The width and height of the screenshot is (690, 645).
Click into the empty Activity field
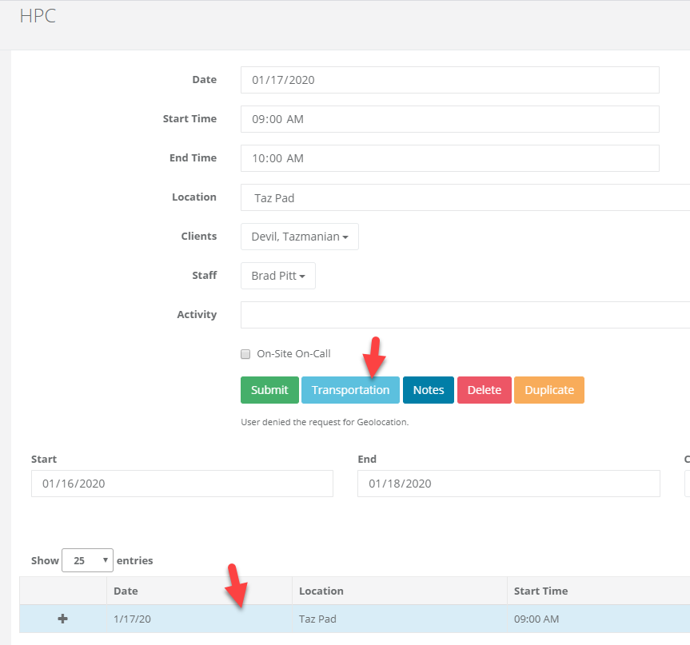coord(464,315)
